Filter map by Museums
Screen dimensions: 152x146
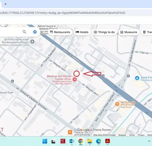point(129,32)
